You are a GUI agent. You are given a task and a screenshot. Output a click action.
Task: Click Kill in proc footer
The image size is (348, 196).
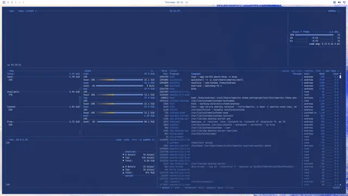tap(202, 188)
